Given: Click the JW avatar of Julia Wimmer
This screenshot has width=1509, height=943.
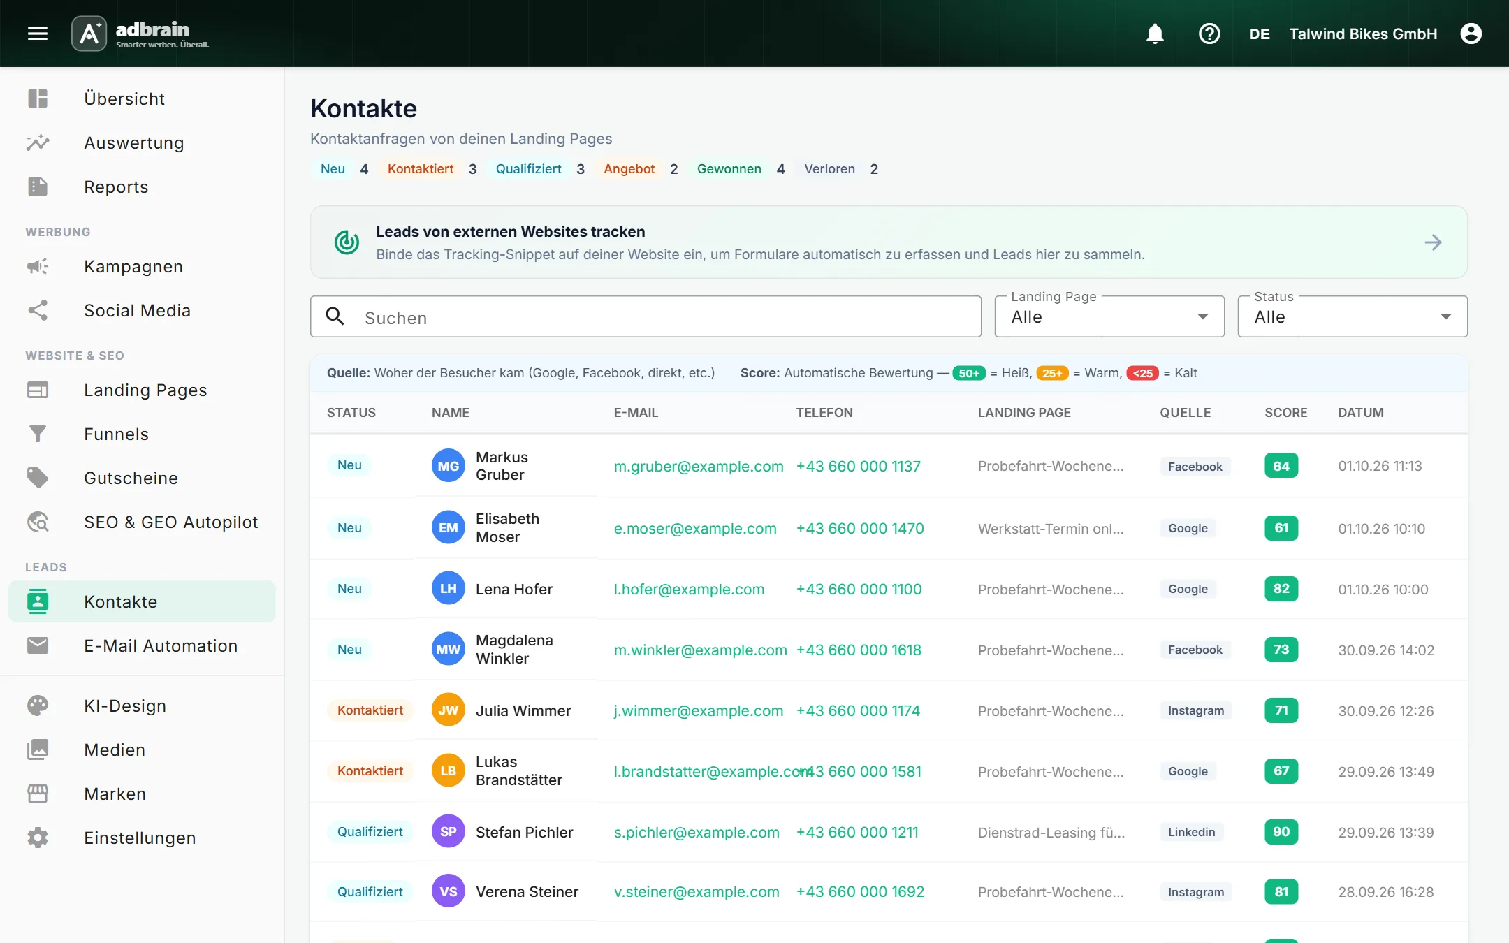Looking at the screenshot, I should [448, 710].
